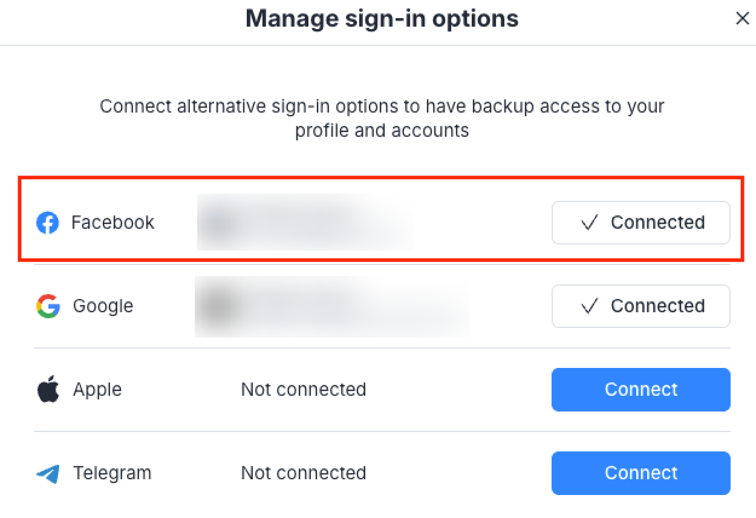756x518 pixels.
Task: Click the Connected status for Google
Action: [640, 306]
